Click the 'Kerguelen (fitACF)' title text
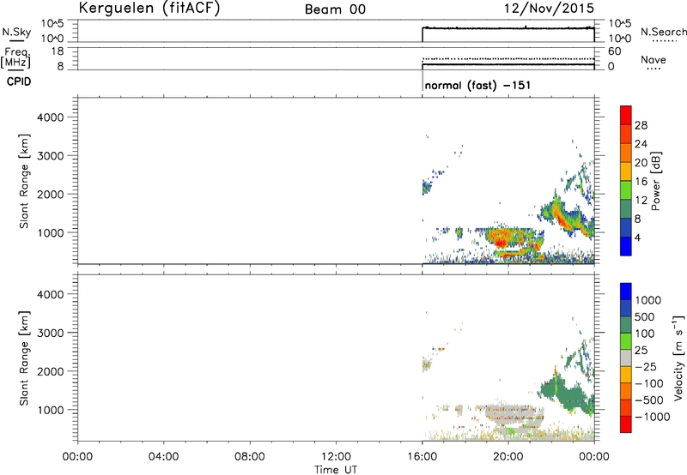Screen dimensions: 687x475 click(x=149, y=9)
